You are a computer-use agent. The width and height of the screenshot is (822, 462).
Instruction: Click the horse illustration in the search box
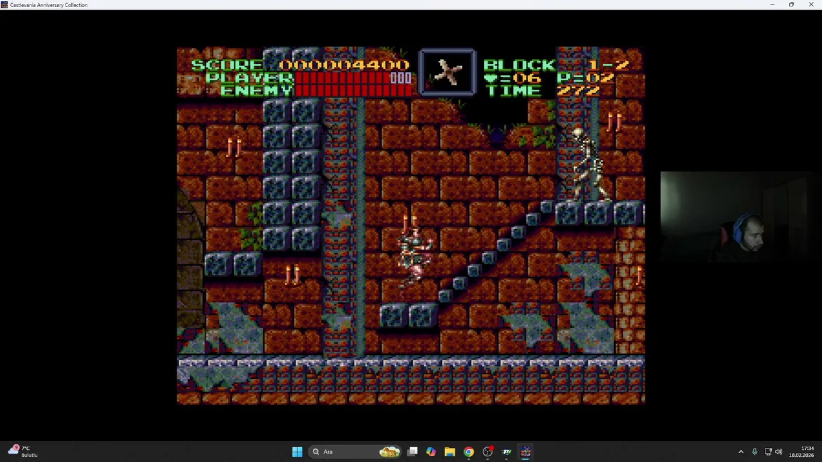tap(389, 452)
